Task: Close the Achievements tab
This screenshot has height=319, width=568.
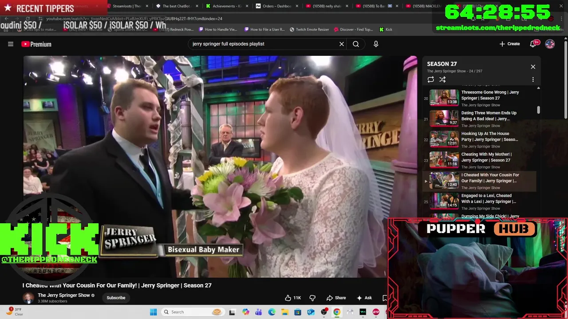Action: [247, 6]
